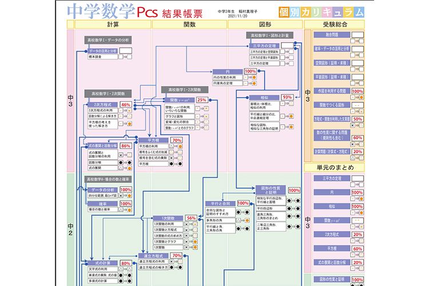Click the 計算 column header

coord(113,25)
